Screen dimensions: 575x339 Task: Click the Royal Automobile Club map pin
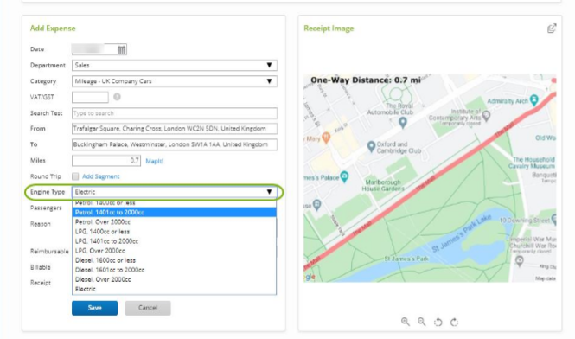pyautogui.click(x=403, y=123)
